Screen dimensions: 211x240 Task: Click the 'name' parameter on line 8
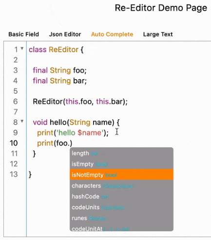pos(102,122)
